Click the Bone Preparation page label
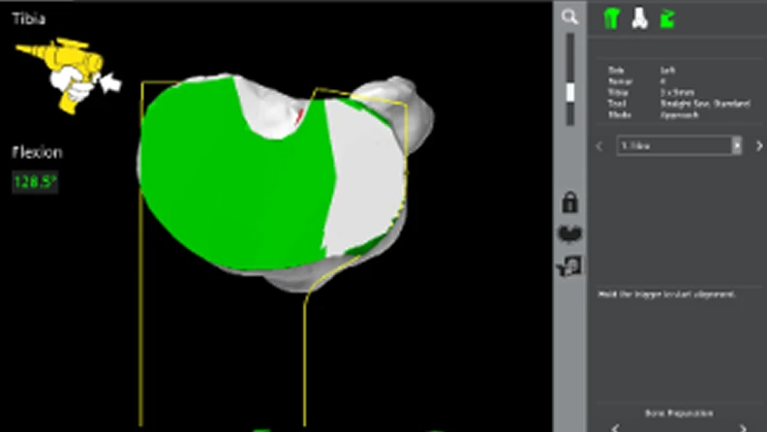This screenshot has width=767, height=432. [679, 412]
